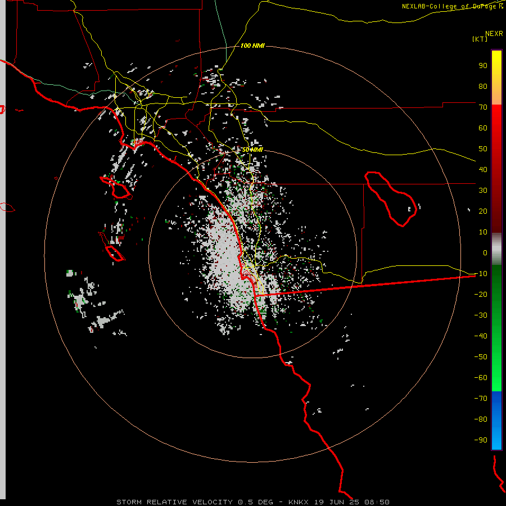Click the "50" value on the velocity scale
Image resolution: width=506 pixels, height=506 pixels.
click(x=483, y=149)
